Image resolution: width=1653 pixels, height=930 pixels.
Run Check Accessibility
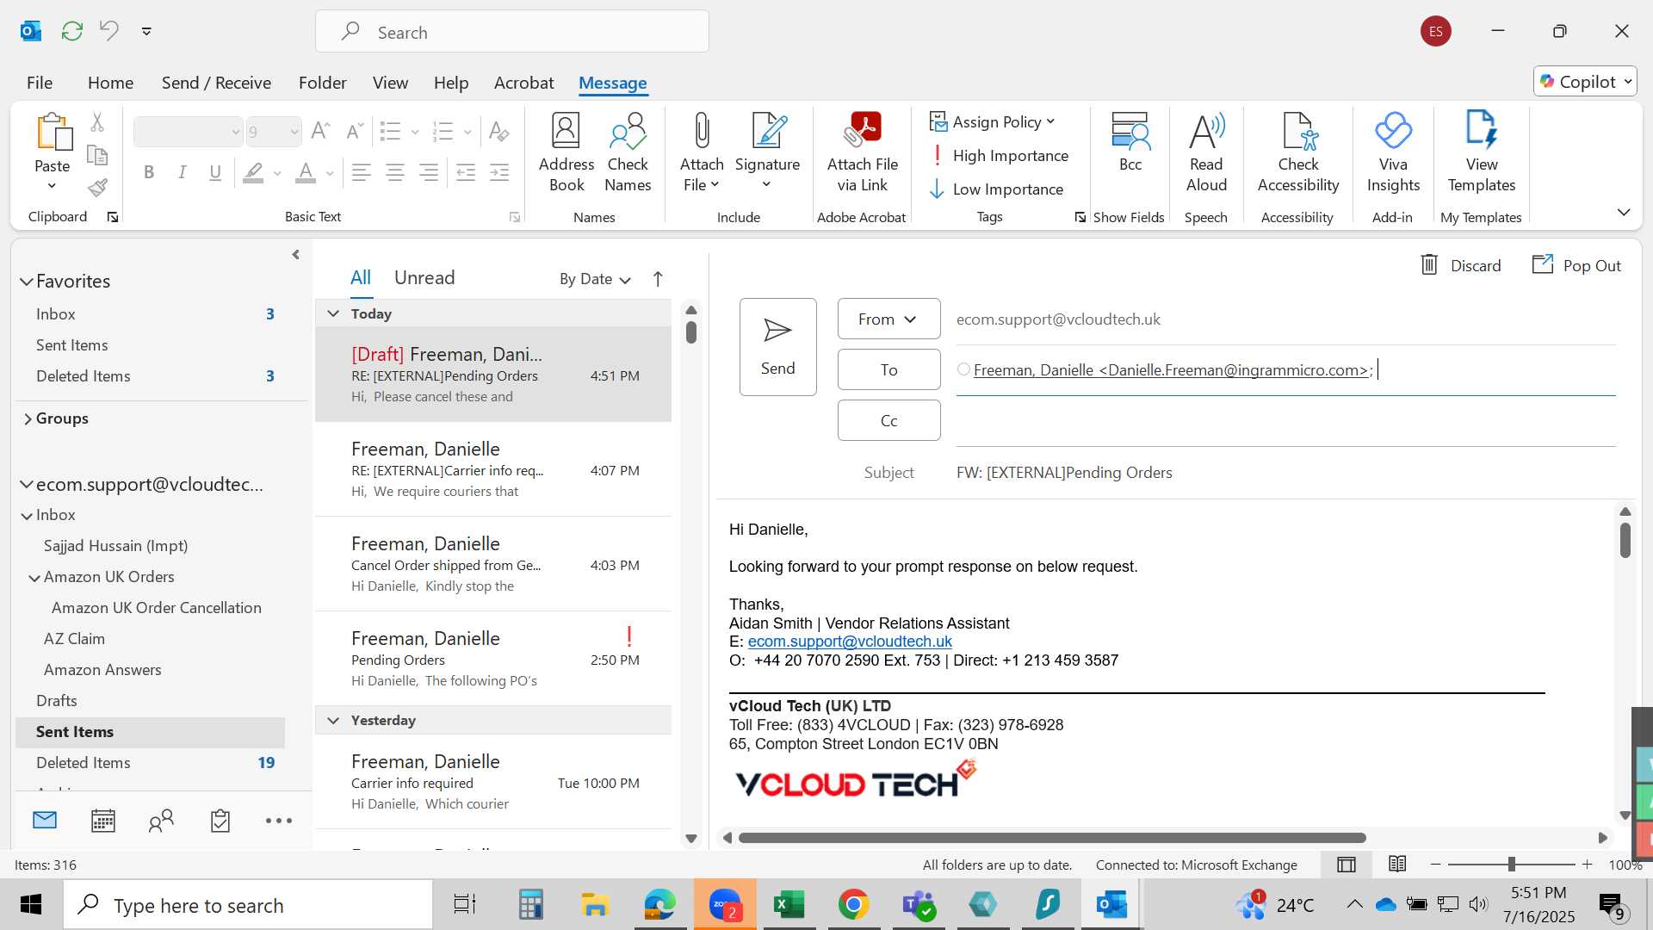pos(1298,152)
